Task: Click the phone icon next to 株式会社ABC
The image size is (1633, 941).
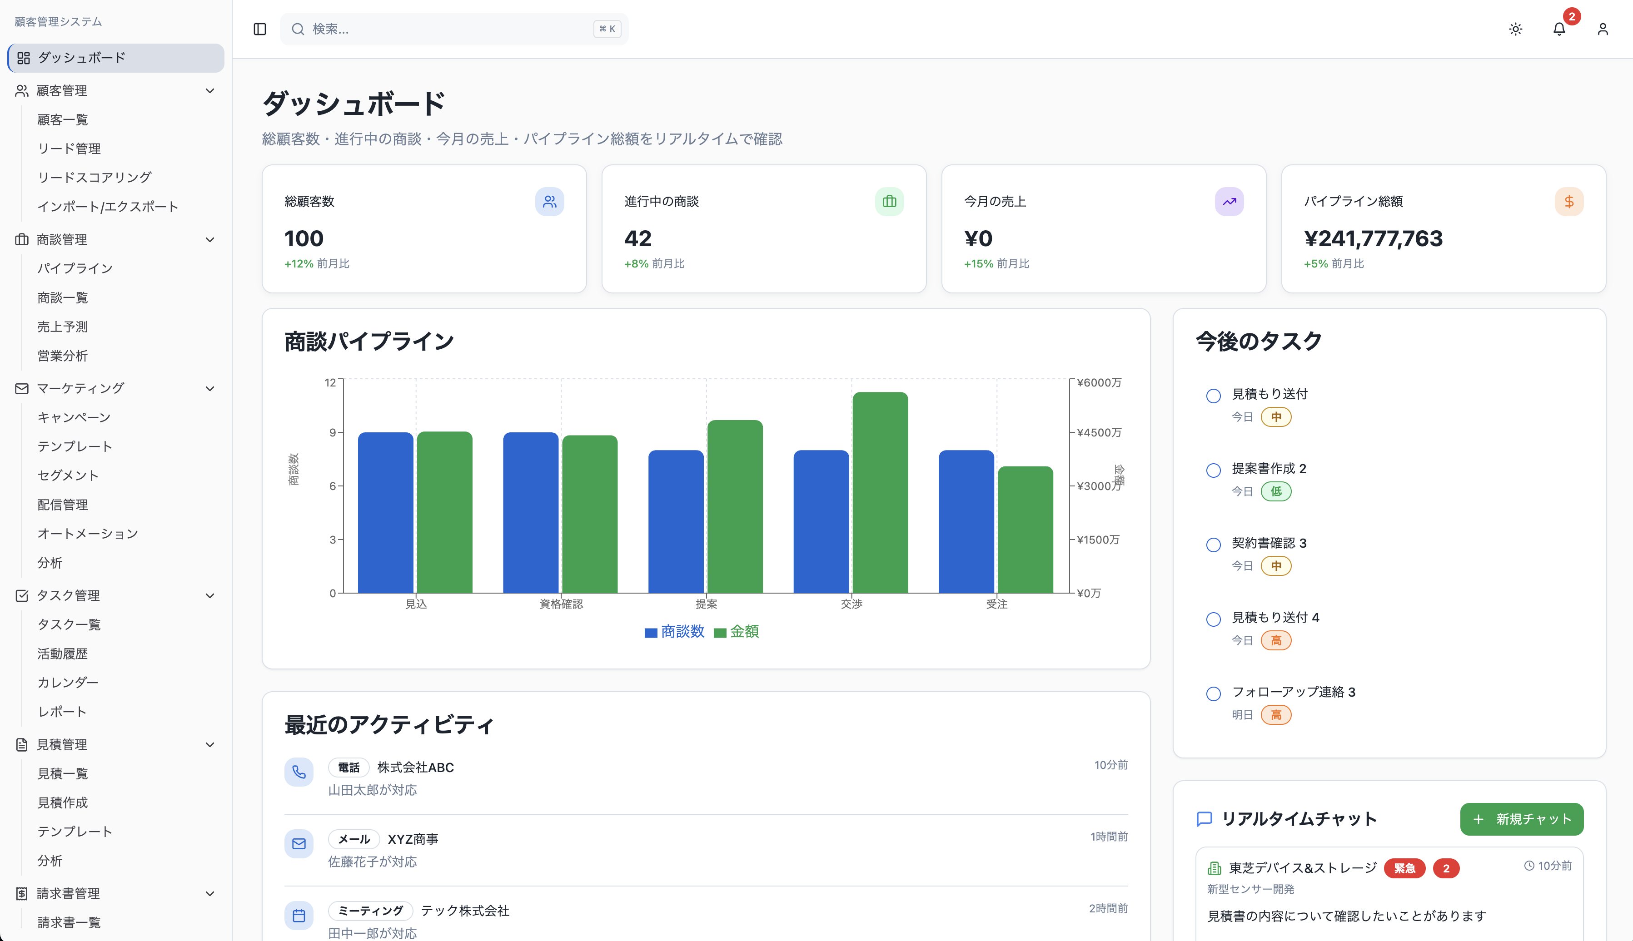Action: [x=299, y=772]
